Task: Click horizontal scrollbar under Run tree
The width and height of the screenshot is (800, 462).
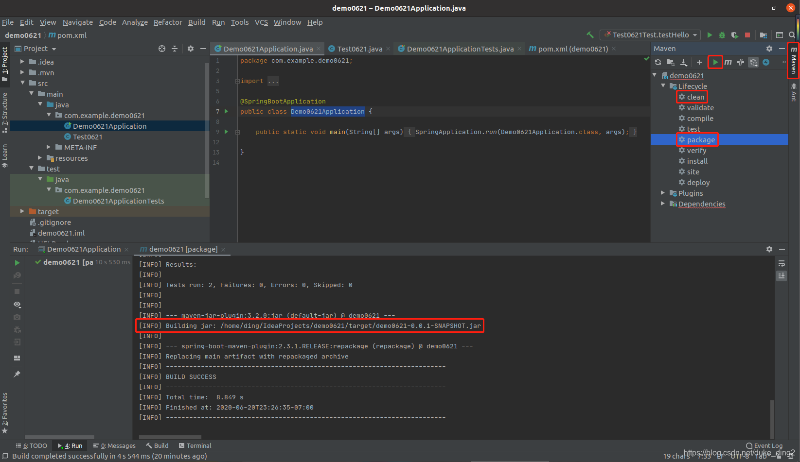Action: (59, 437)
